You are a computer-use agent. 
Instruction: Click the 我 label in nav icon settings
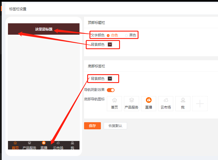pos(183,107)
